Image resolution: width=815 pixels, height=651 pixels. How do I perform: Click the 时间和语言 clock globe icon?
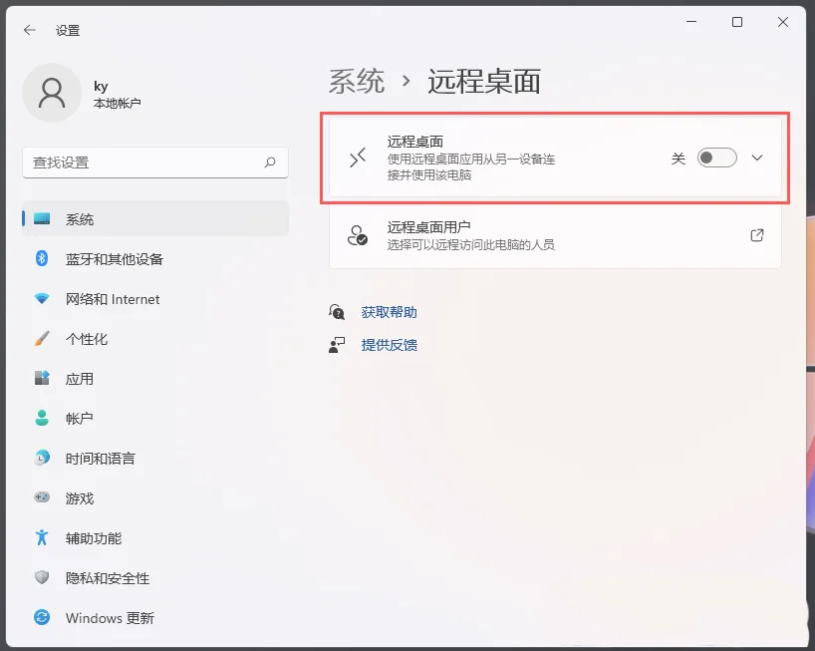coord(42,458)
